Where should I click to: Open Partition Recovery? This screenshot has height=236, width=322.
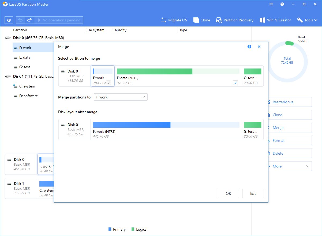235,20
